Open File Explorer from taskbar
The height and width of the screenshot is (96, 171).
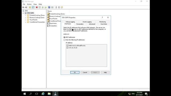pos(49,94)
